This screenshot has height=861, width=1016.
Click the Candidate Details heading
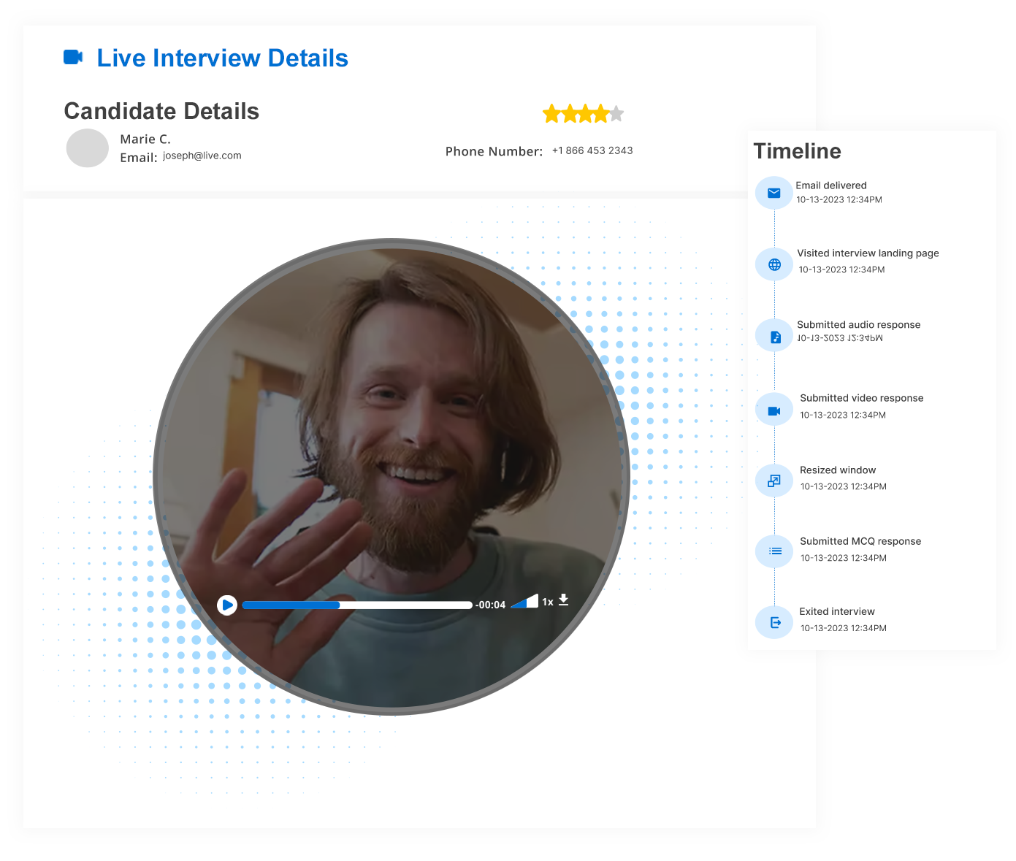click(161, 111)
